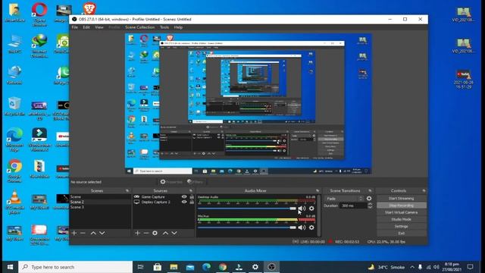Screen dimensions: 485x273
Task: Remove the selected source with minus icon
Action: (x=146, y=233)
